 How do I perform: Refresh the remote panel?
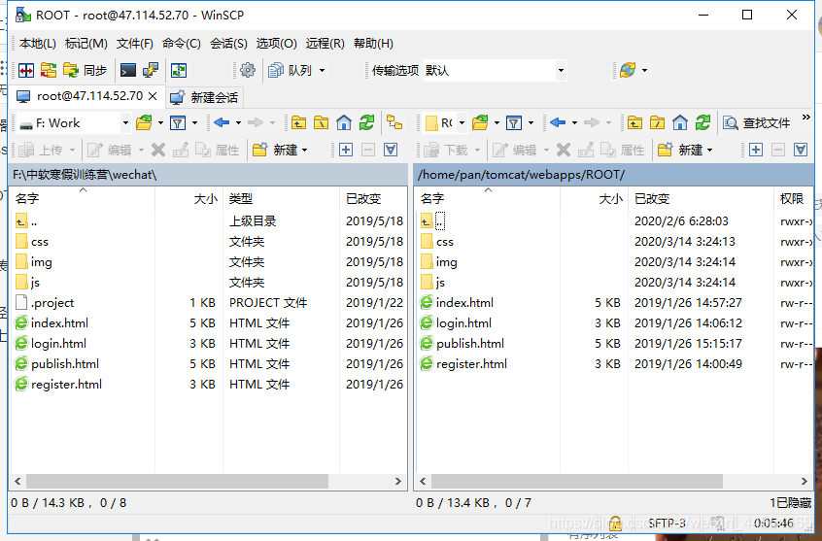click(x=702, y=123)
